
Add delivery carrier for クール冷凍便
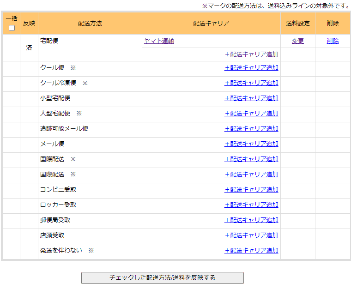click(251, 83)
